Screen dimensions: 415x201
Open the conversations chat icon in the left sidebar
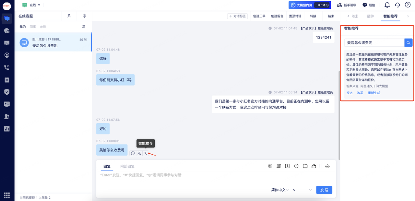pyautogui.click(x=7, y=18)
